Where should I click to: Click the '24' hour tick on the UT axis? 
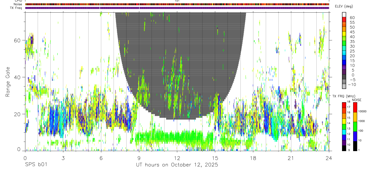tap(329, 158)
